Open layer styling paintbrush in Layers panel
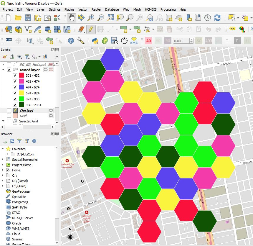 (4, 56)
